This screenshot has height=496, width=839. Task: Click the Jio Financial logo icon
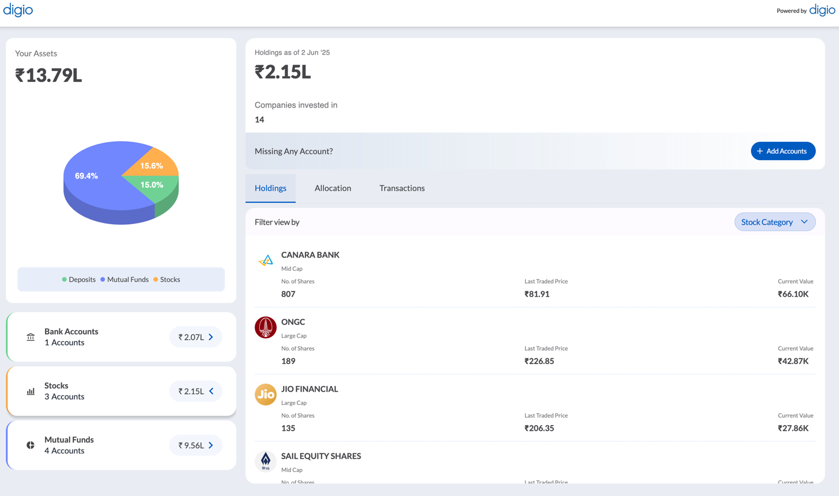266,395
